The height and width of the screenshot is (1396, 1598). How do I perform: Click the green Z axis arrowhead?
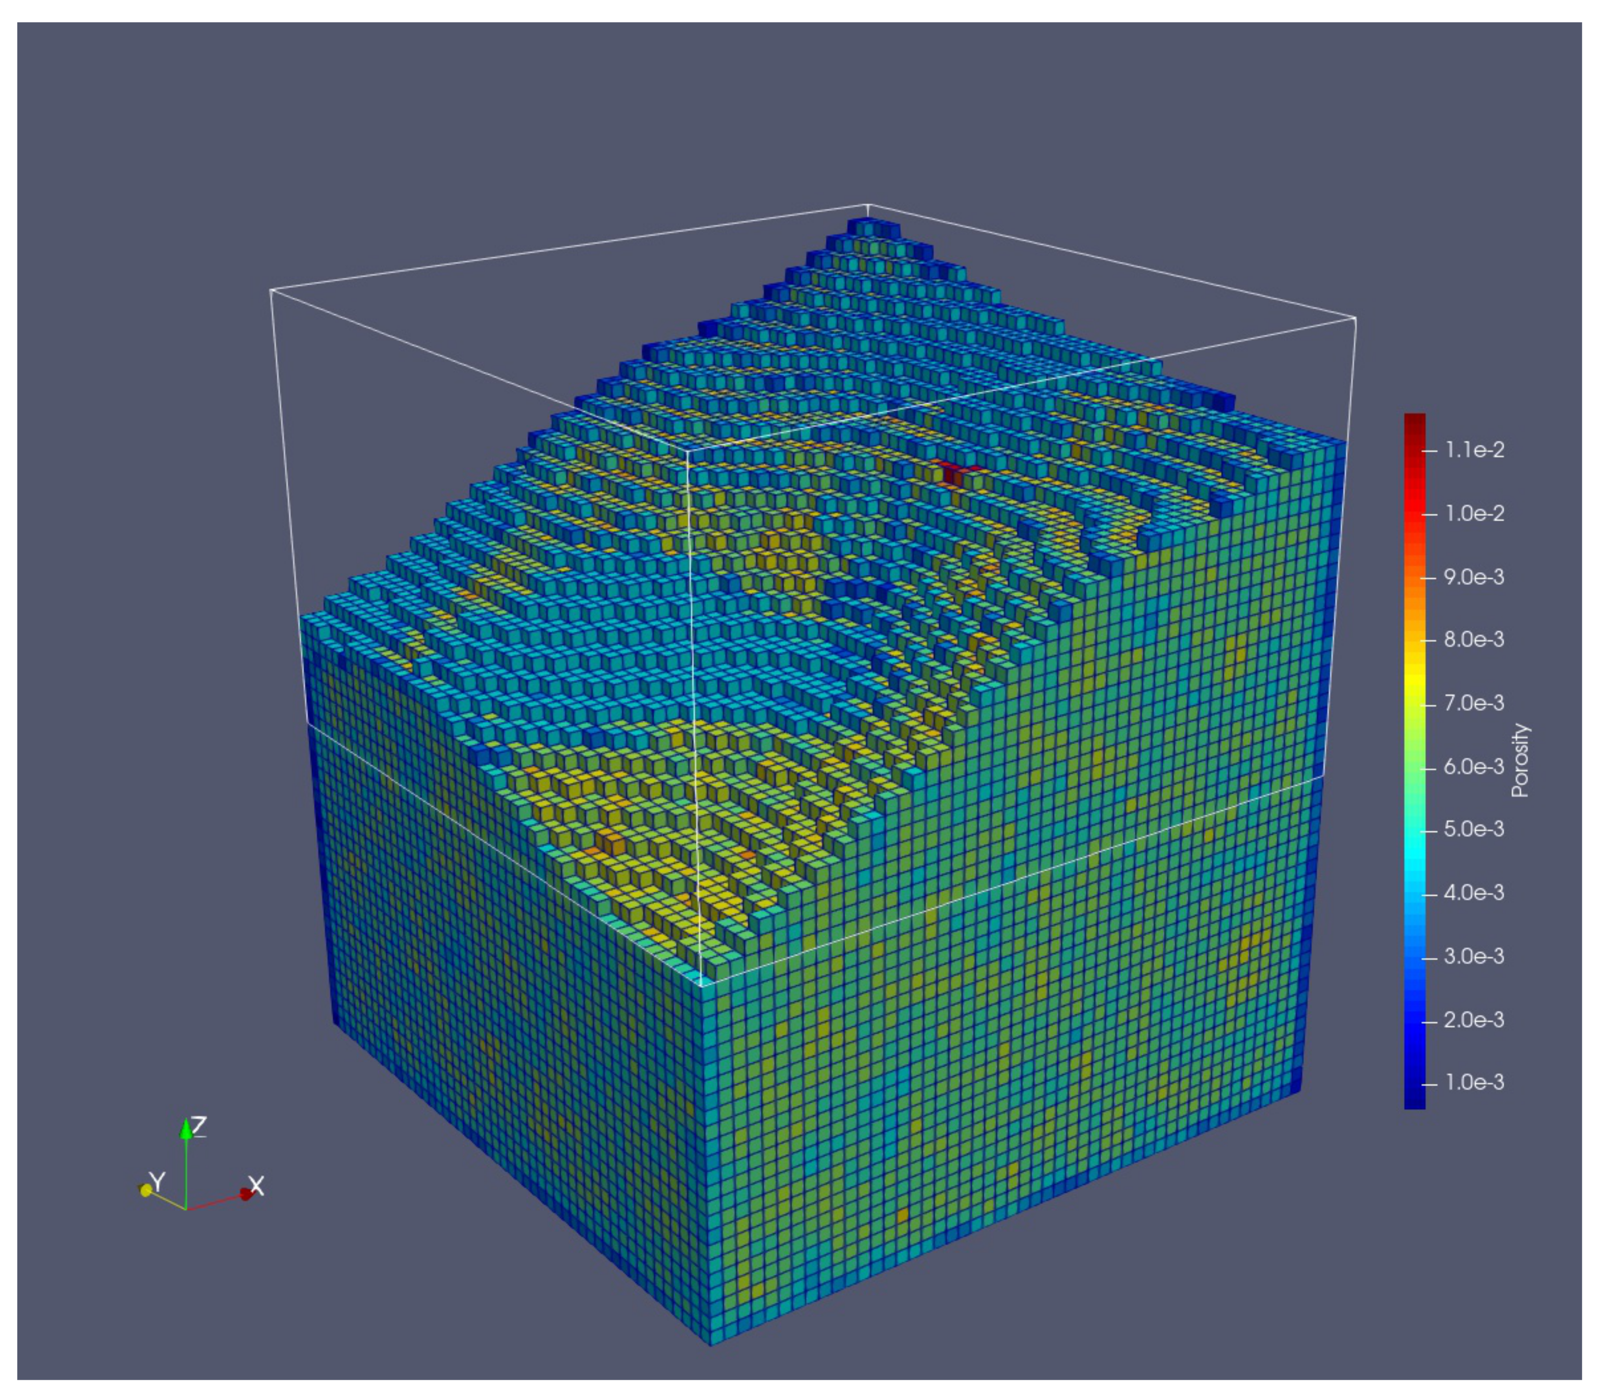(185, 1131)
